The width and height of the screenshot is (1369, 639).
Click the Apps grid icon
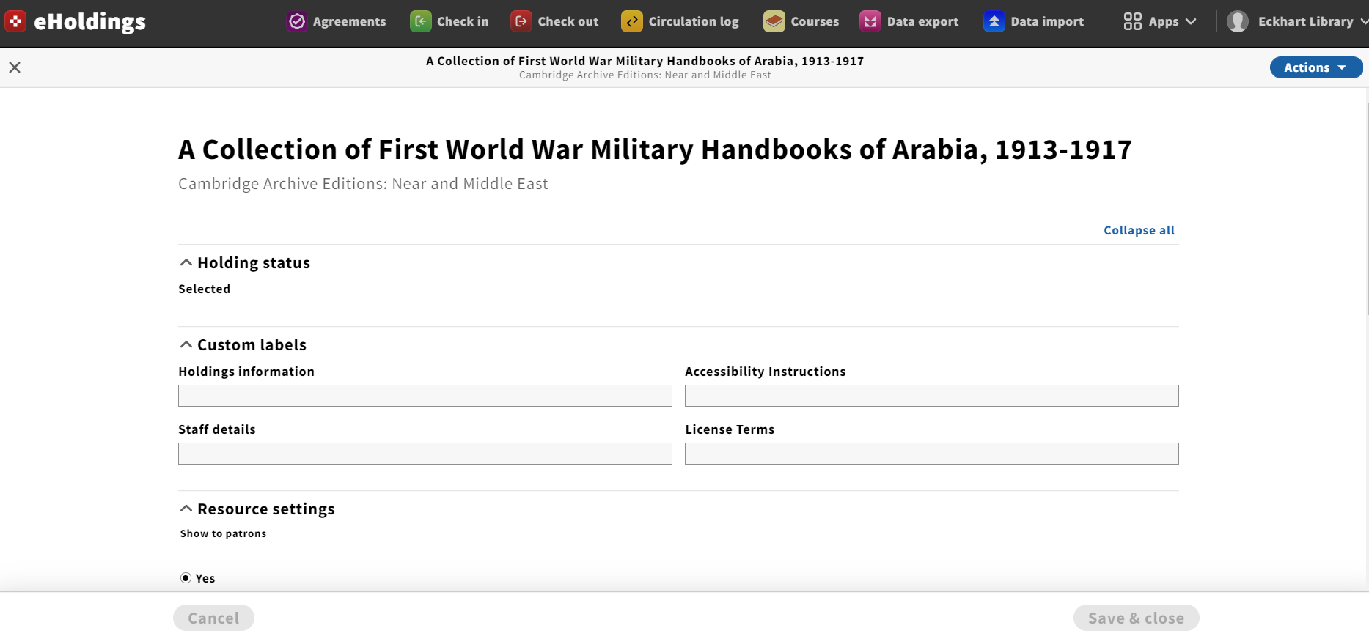pos(1133,21)
